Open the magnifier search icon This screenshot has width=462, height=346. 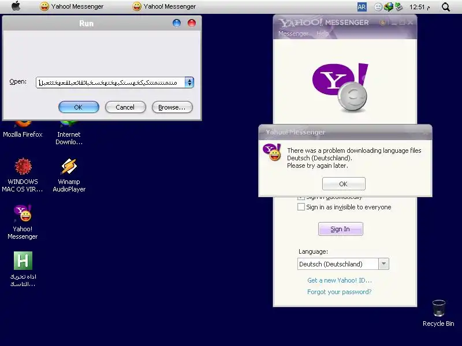coord(446,7)
